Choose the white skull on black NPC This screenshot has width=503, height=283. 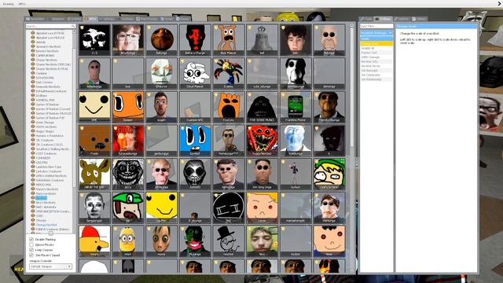click(94, 40)
